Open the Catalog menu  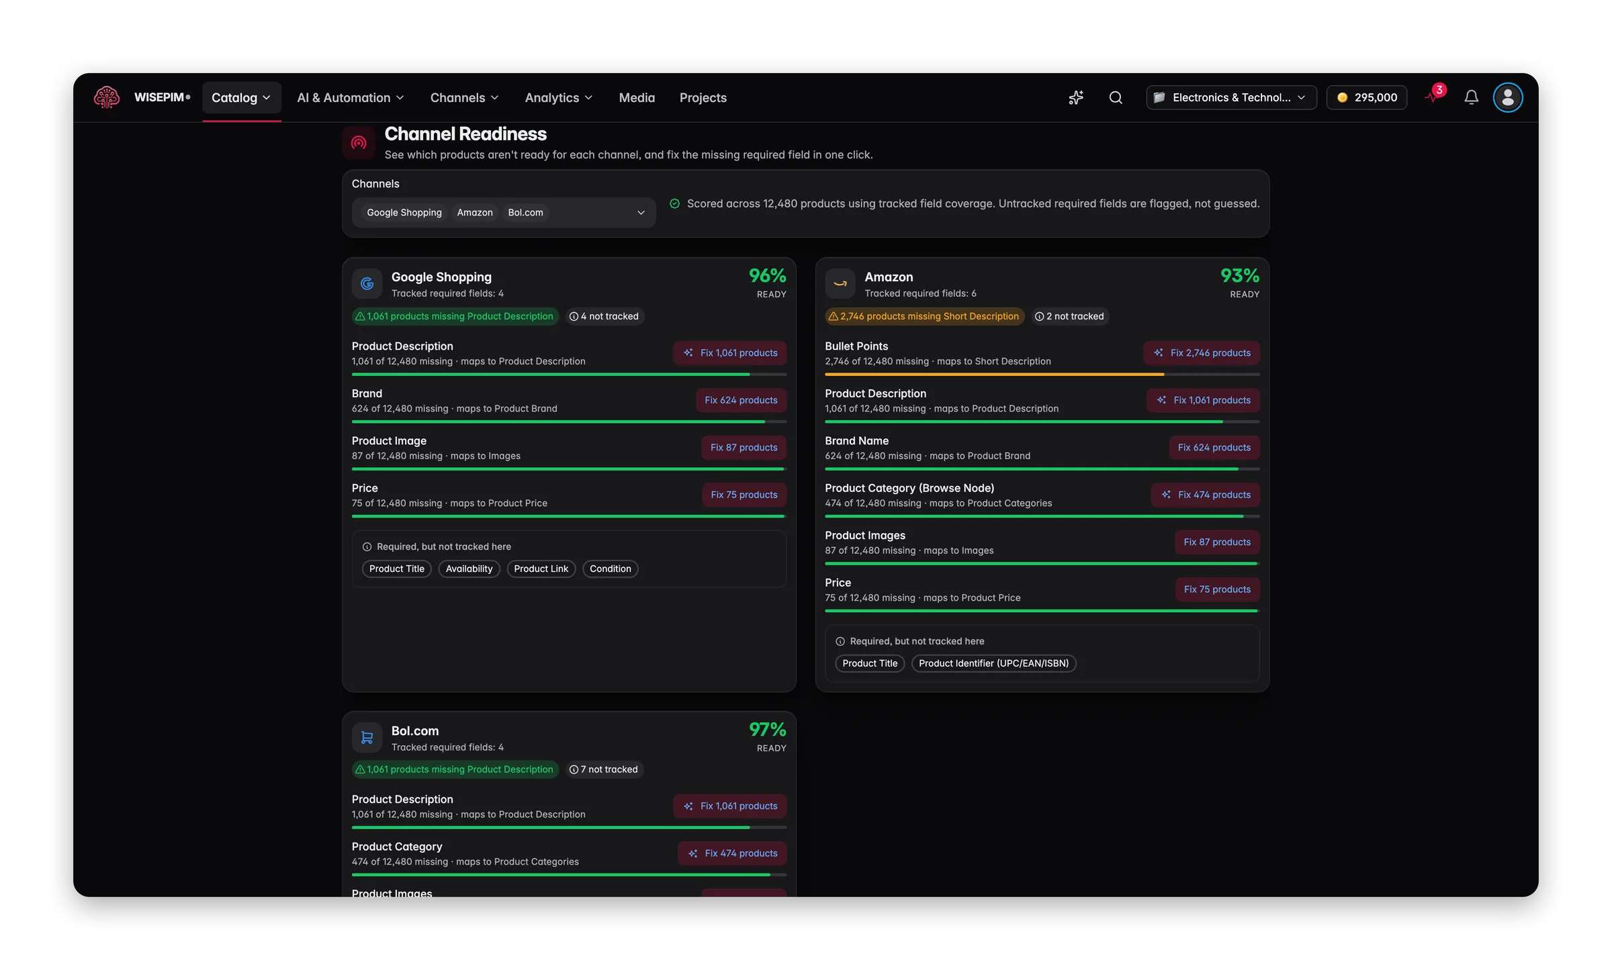coord(241,97)
